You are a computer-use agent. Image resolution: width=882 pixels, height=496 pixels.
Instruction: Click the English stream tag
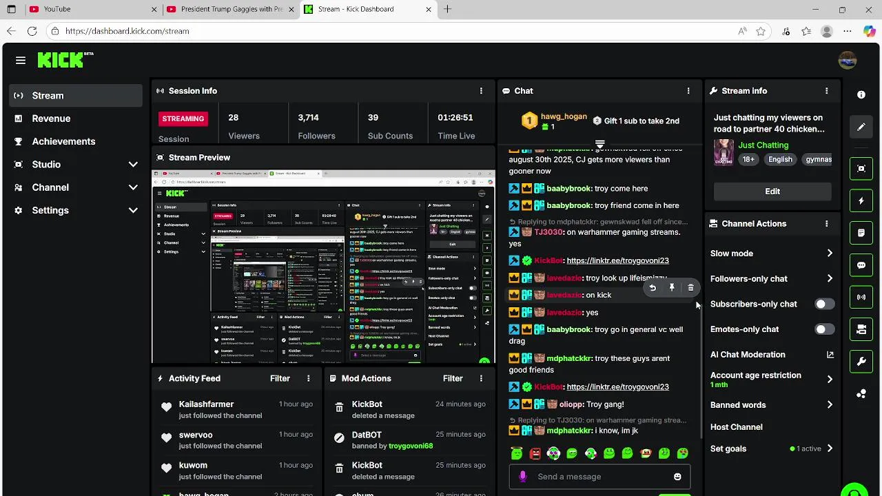pos(780,159)
